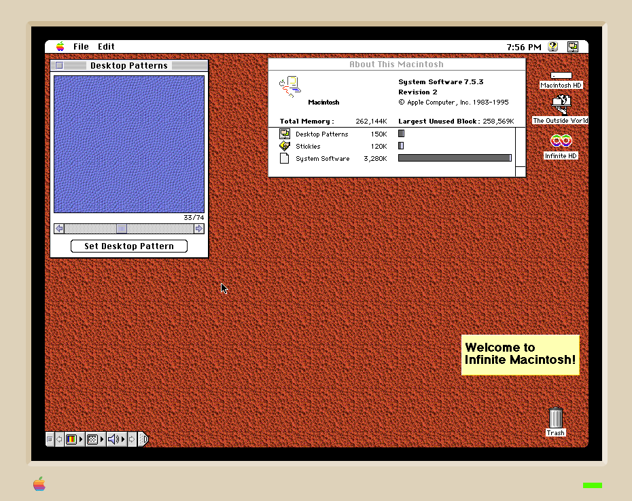Click Desktop Patterns icon in About window
This screenshot has height=501, width=632.
[285, 134]
